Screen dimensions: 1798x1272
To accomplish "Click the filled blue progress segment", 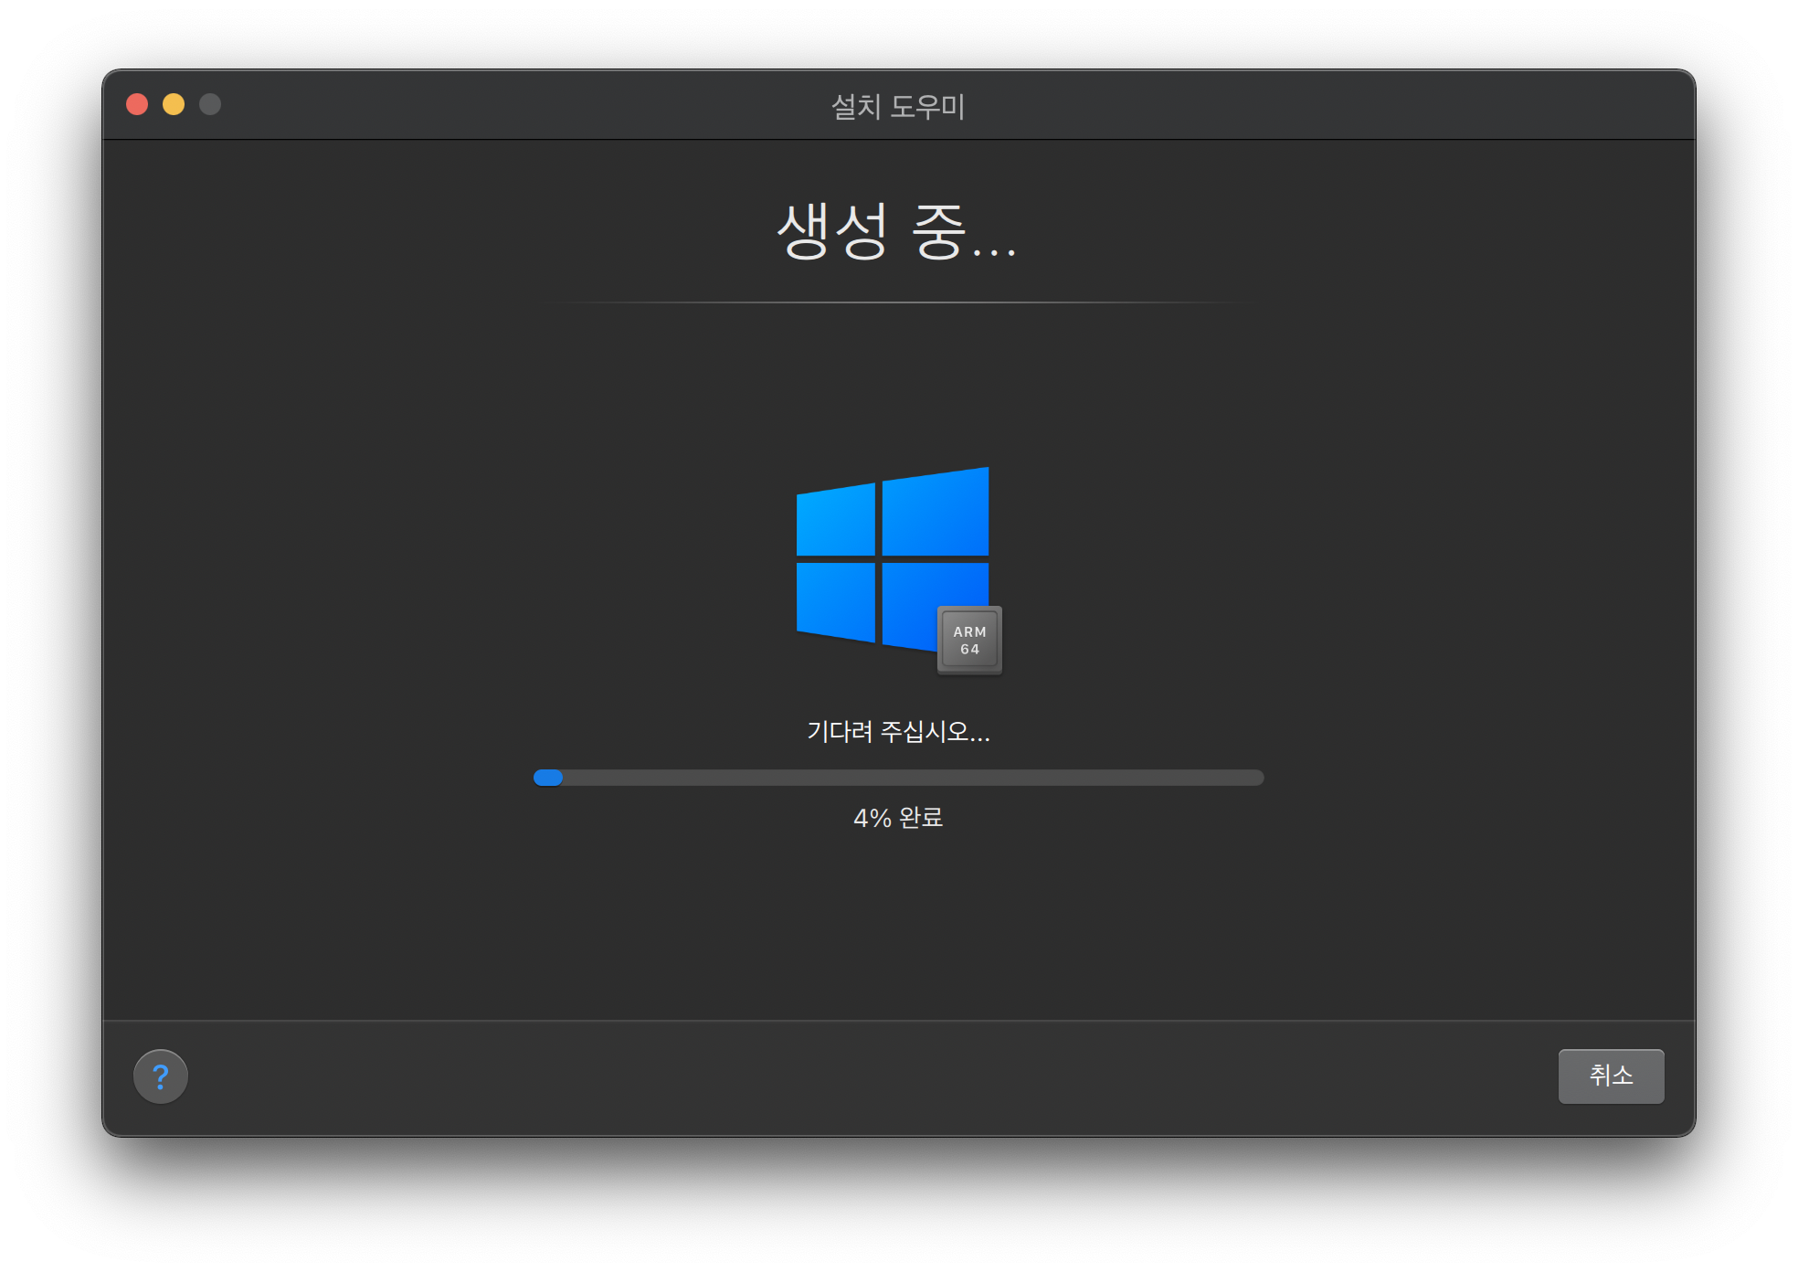I will tap(548, 778).
